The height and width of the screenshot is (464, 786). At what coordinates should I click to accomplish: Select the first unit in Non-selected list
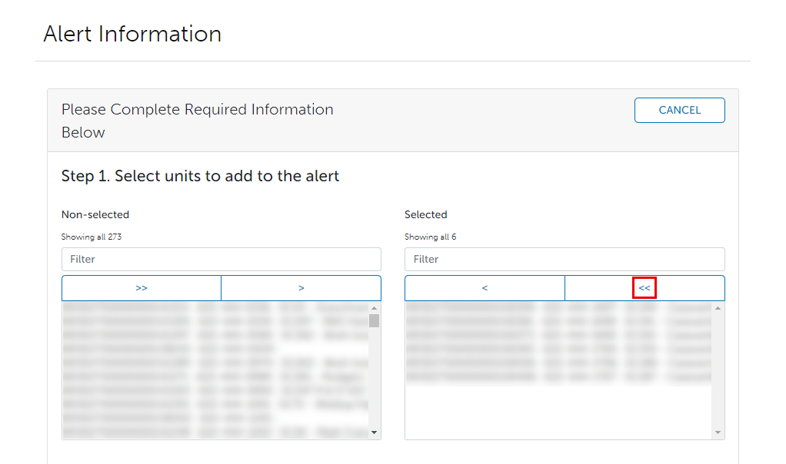pyautogui.click(x=208, y=306)
